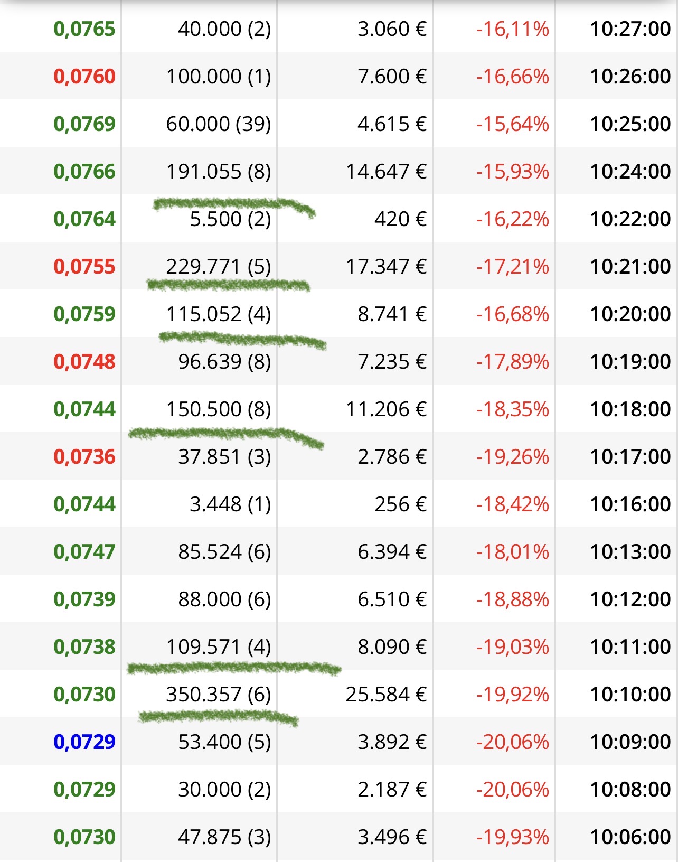678x862 pixels.
Task: Click volume entry 88.000 (6)
Action: pos(224,599)
